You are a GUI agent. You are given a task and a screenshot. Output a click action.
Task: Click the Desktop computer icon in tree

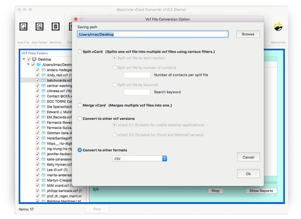(34, 59)
